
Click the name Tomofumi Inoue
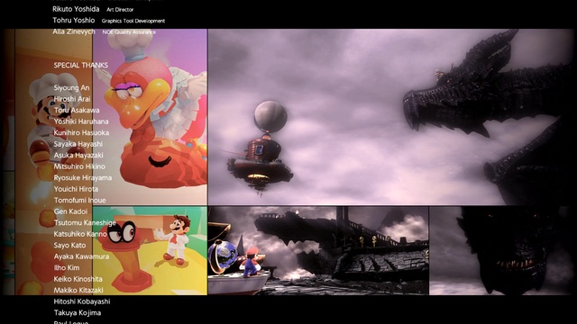click(x=80, y=200)
